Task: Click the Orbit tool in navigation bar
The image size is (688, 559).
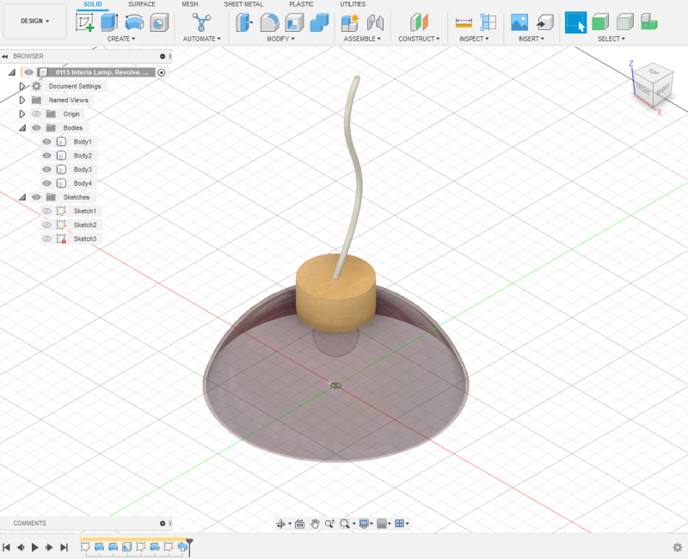Action: tap(280, 523)
